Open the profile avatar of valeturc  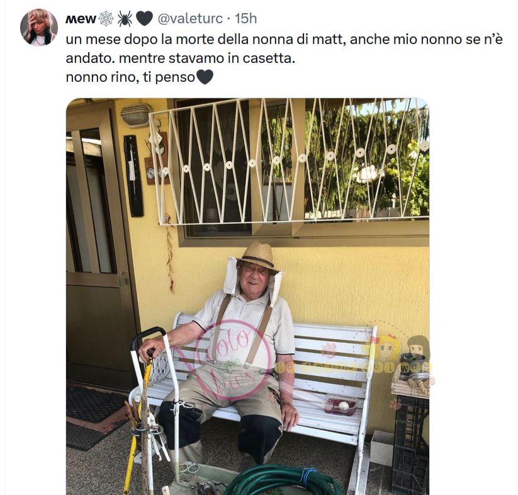(39, 28)
